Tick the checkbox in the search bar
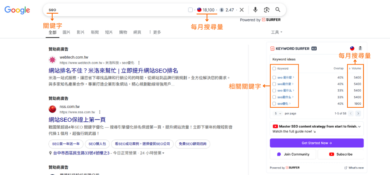This screenshot has height=175, width=390. 190,10
